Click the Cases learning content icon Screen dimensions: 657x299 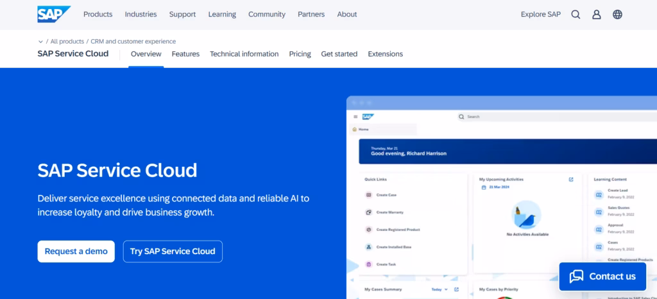coord(599,247)
